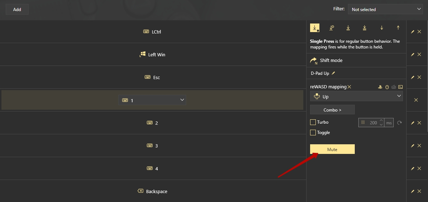This screenshot has height=202, width=428.
Task: Enable the Toggle checkbox
Action: click(313, 133)
